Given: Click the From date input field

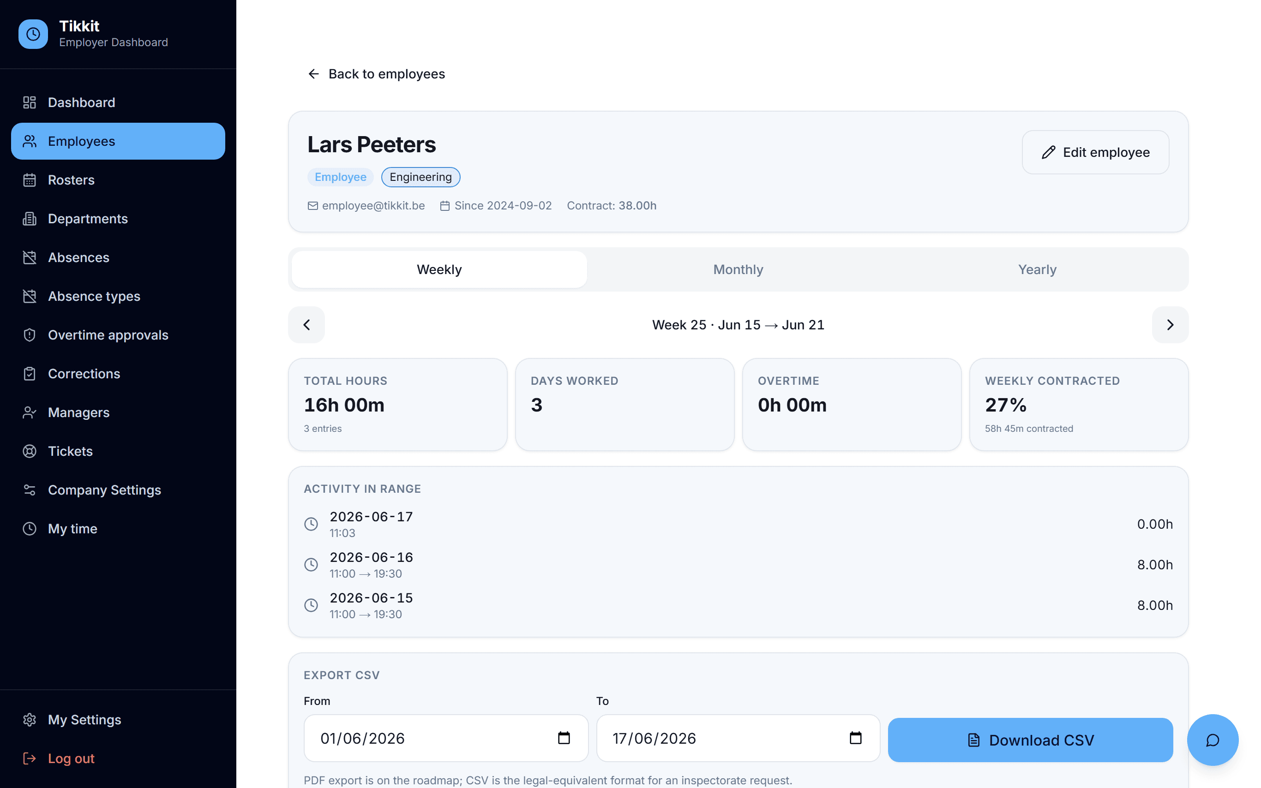Looking at the screenshot, I should pos(446,739).
